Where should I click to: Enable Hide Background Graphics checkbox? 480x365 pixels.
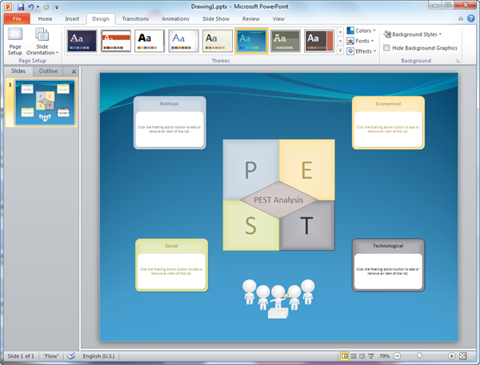tap(386, 48)
